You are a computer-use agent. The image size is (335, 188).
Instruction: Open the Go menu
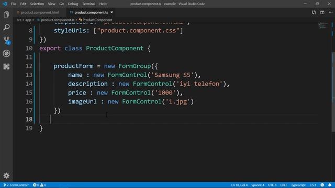(62, 4)
